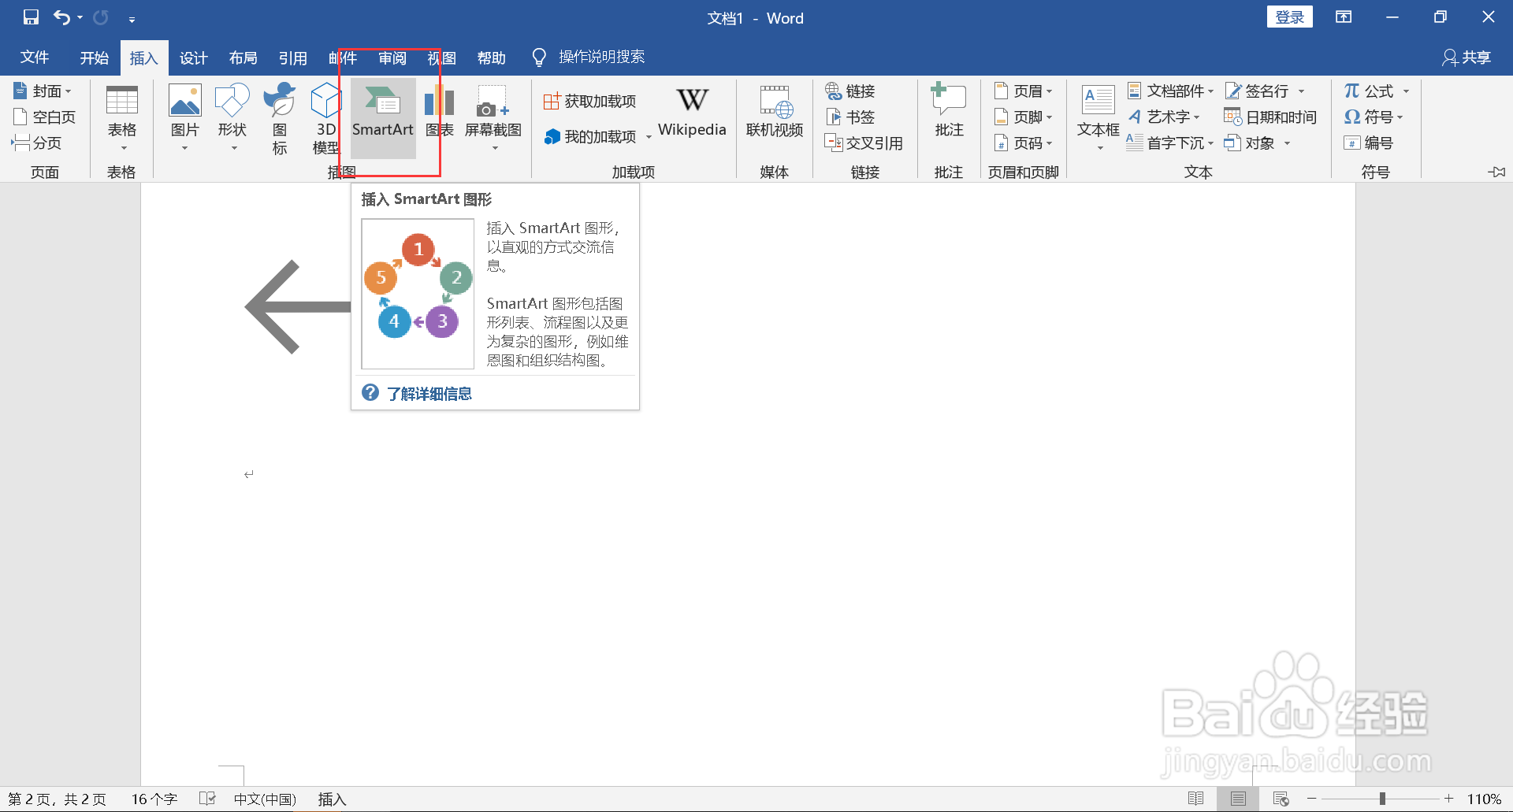
Task: Insert Numbering (编号) symbol
Action: 1369,143
